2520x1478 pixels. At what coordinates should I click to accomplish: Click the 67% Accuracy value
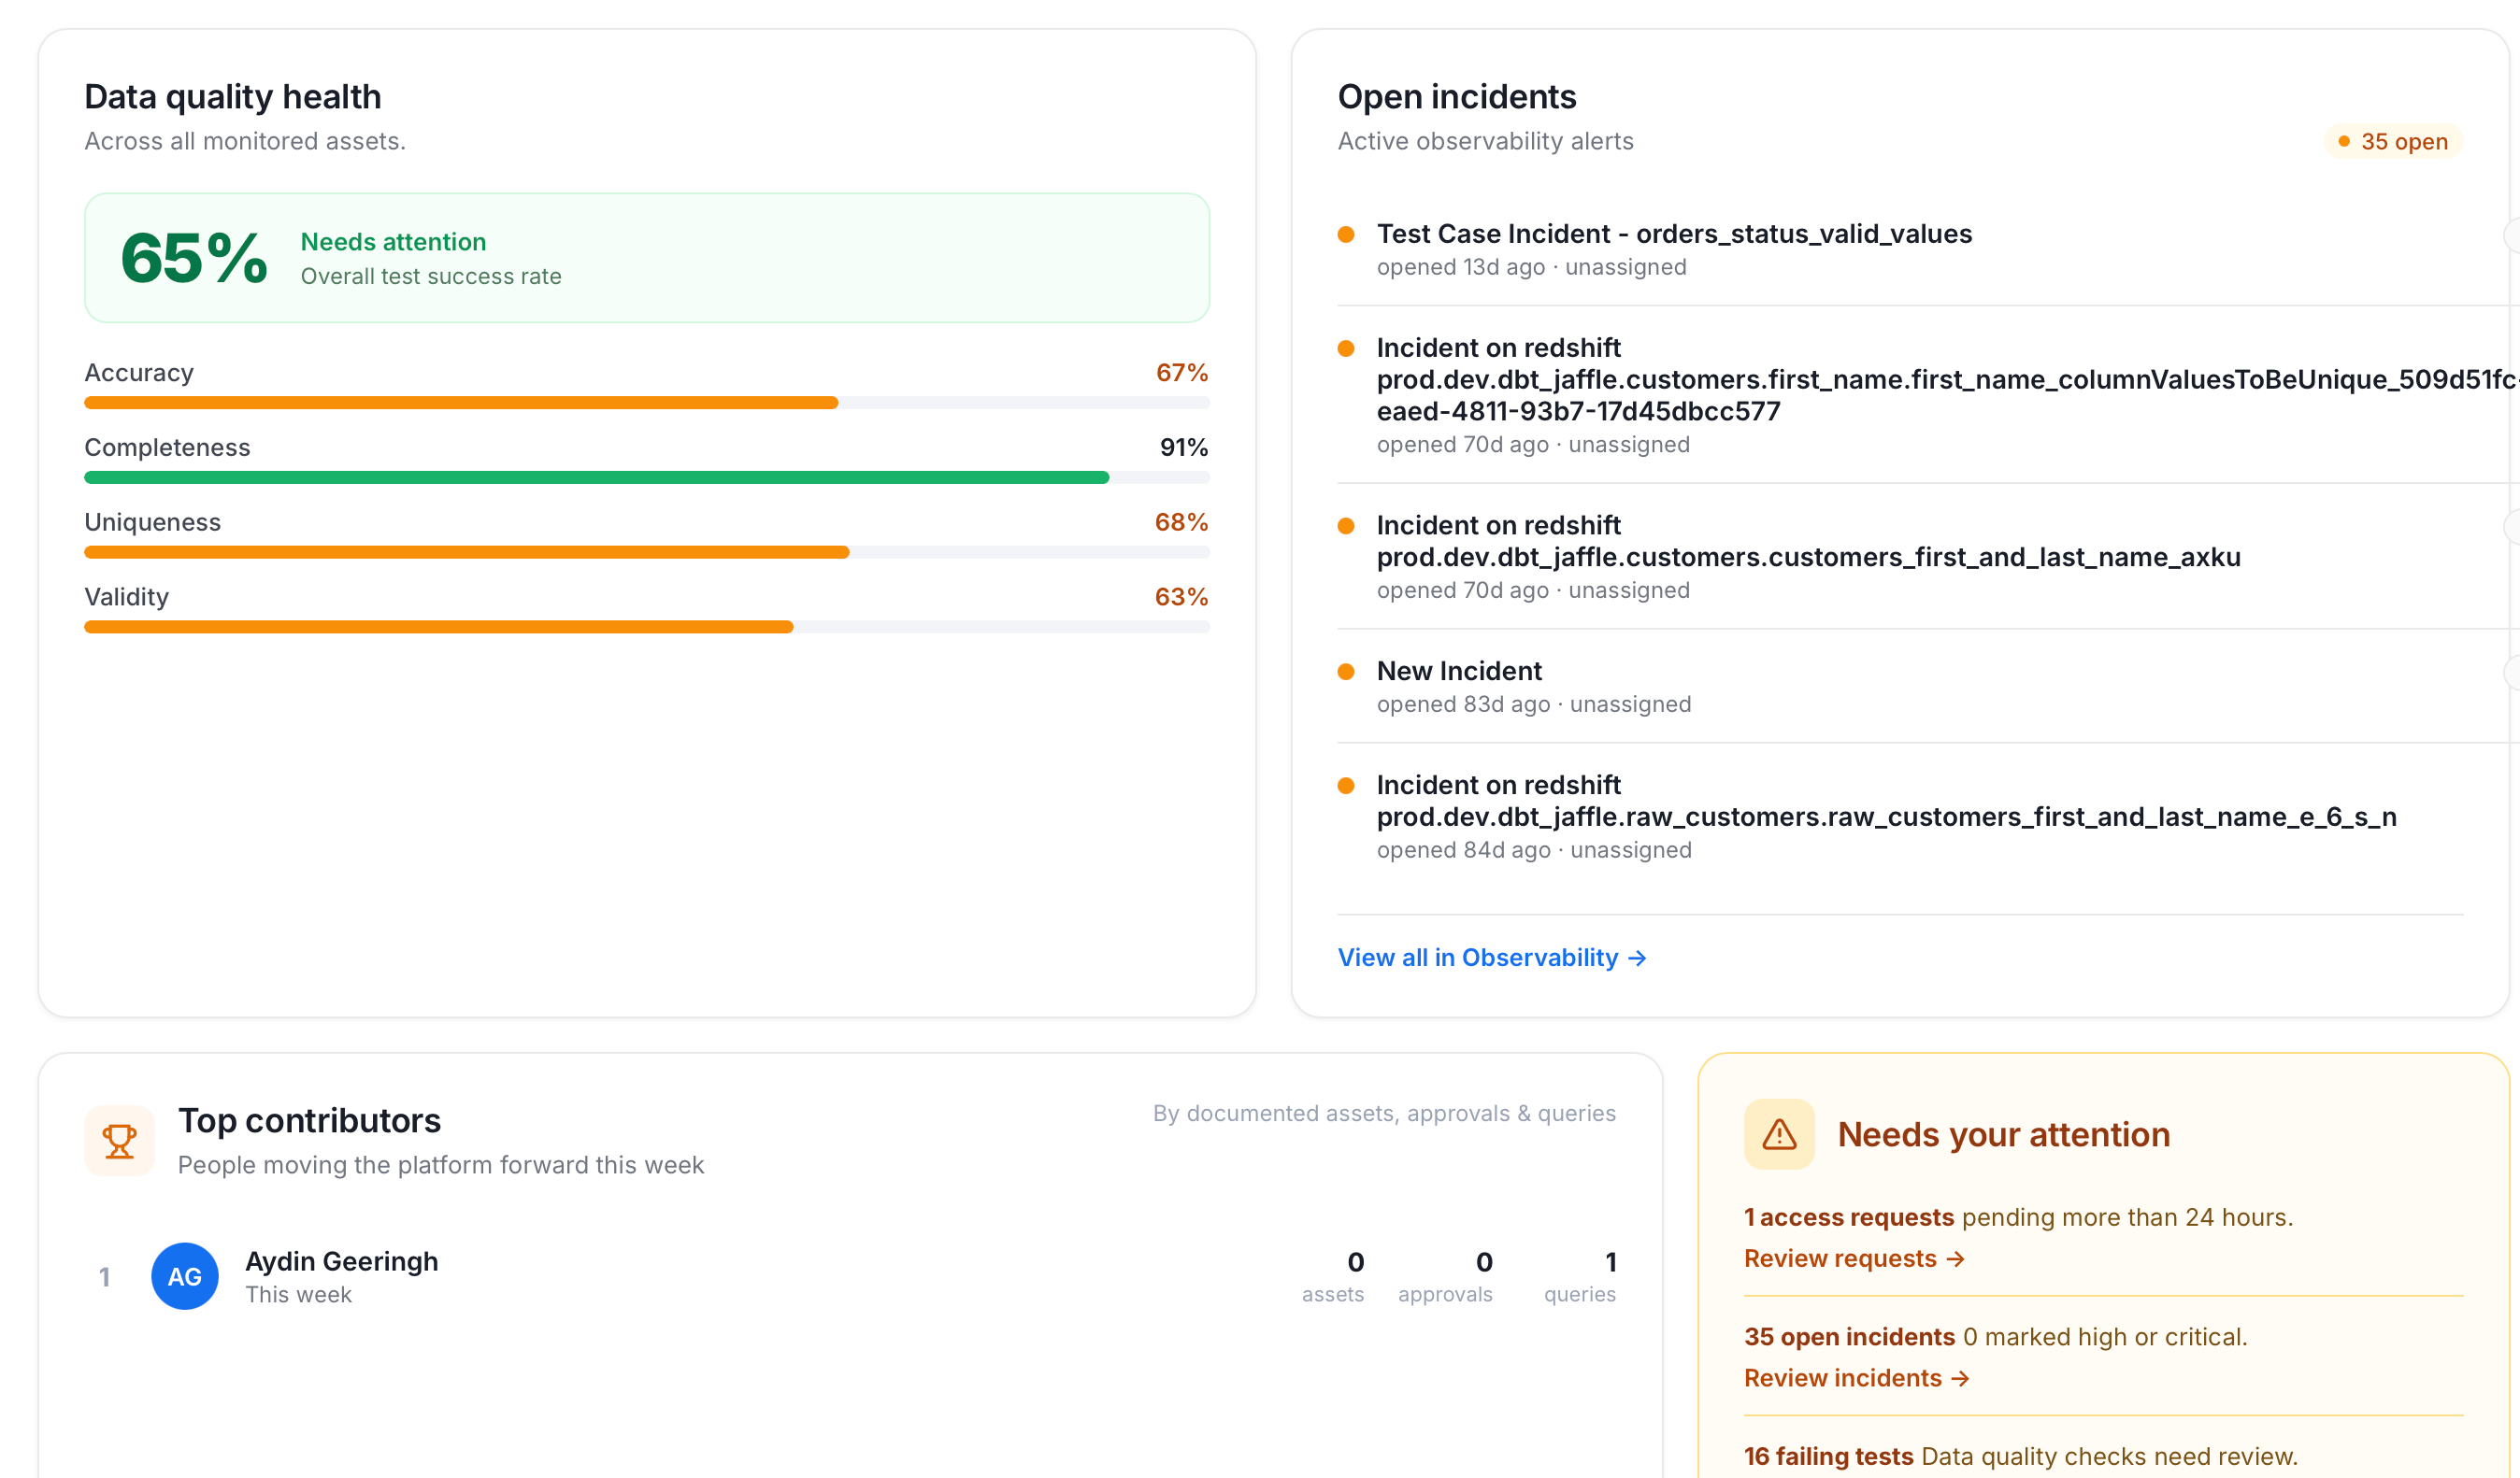point(1182,373)
